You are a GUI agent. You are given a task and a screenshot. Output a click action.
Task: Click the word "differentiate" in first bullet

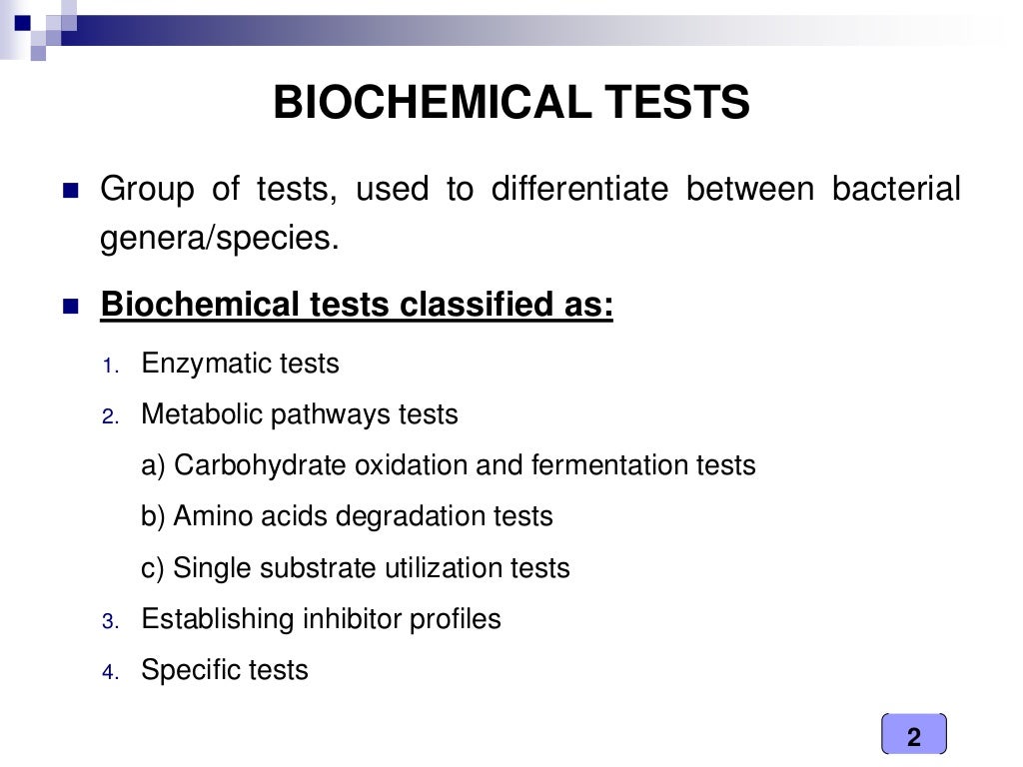(578, 189)
